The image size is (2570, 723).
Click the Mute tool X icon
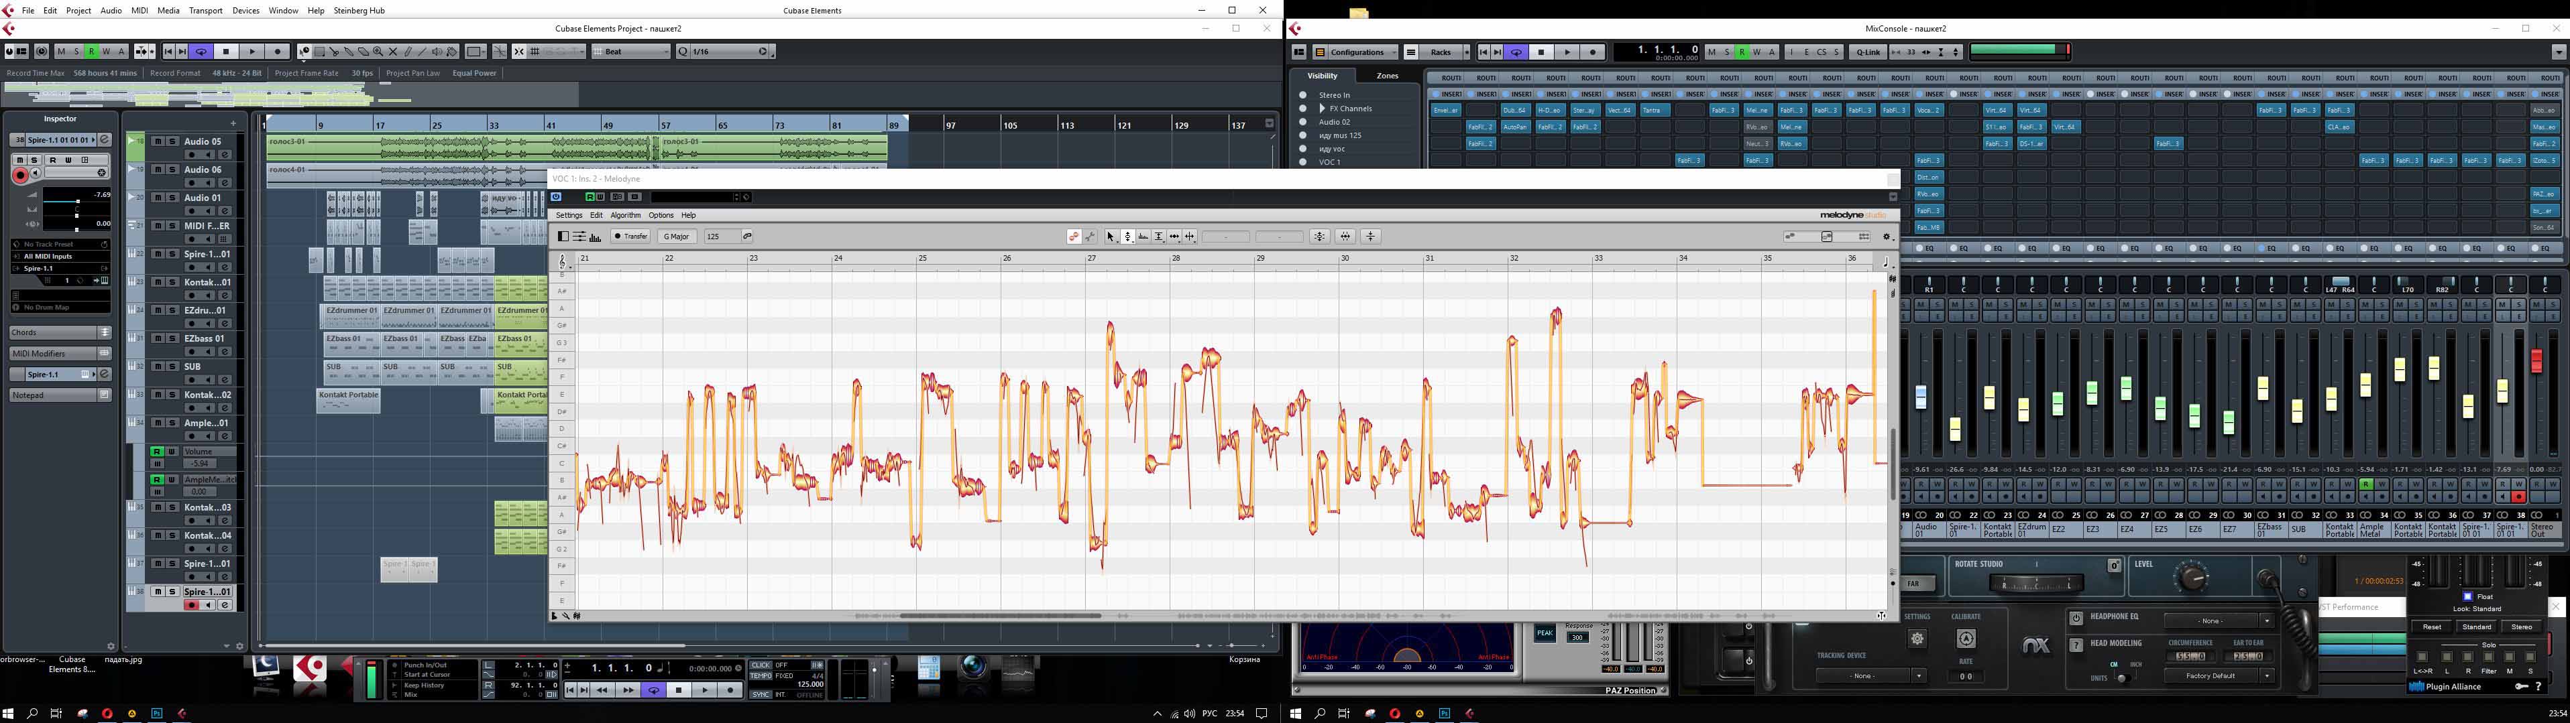pos(393,52)
